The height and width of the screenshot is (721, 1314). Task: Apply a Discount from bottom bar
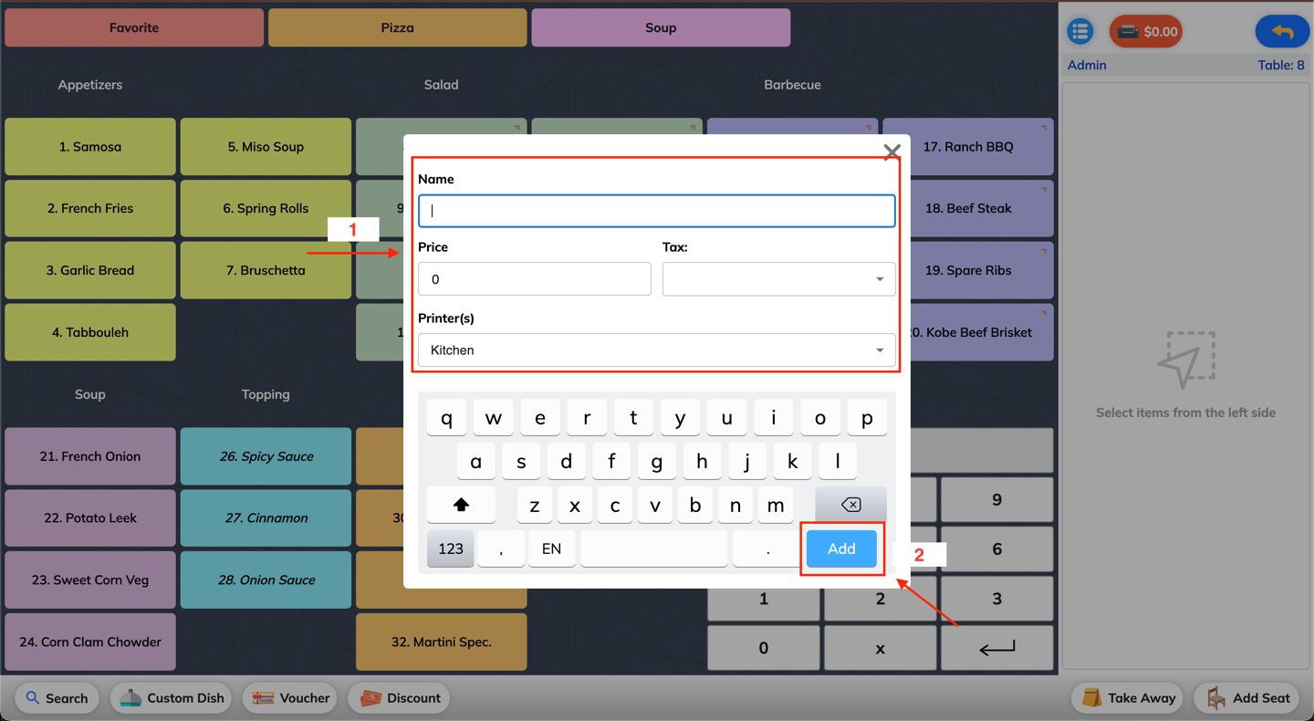(x=400, y=698)
